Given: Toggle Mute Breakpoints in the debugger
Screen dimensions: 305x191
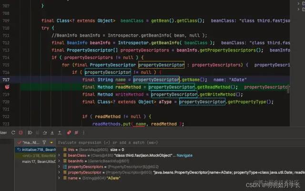Looking at the screenshot, I should pyautogui.click(x=76, y=132).
